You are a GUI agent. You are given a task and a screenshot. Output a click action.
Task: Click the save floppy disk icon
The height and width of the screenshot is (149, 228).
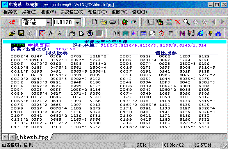pyautogui.click(x=21, y=33)
